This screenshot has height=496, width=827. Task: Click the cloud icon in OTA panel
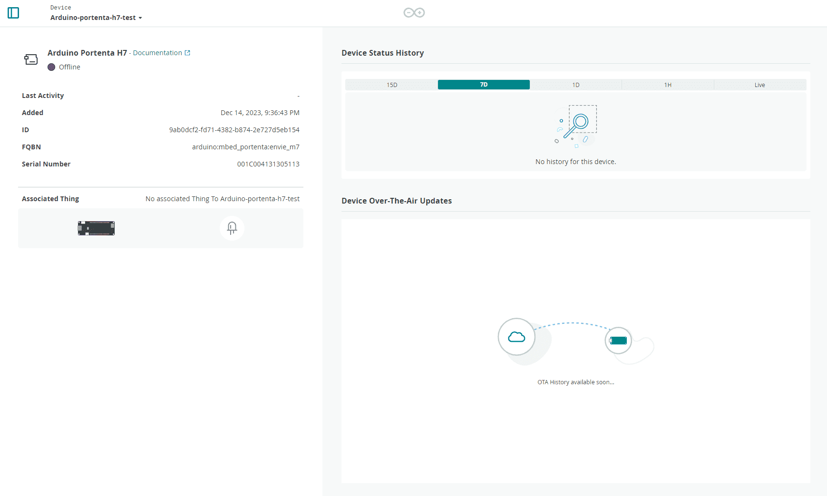(516, 337)
